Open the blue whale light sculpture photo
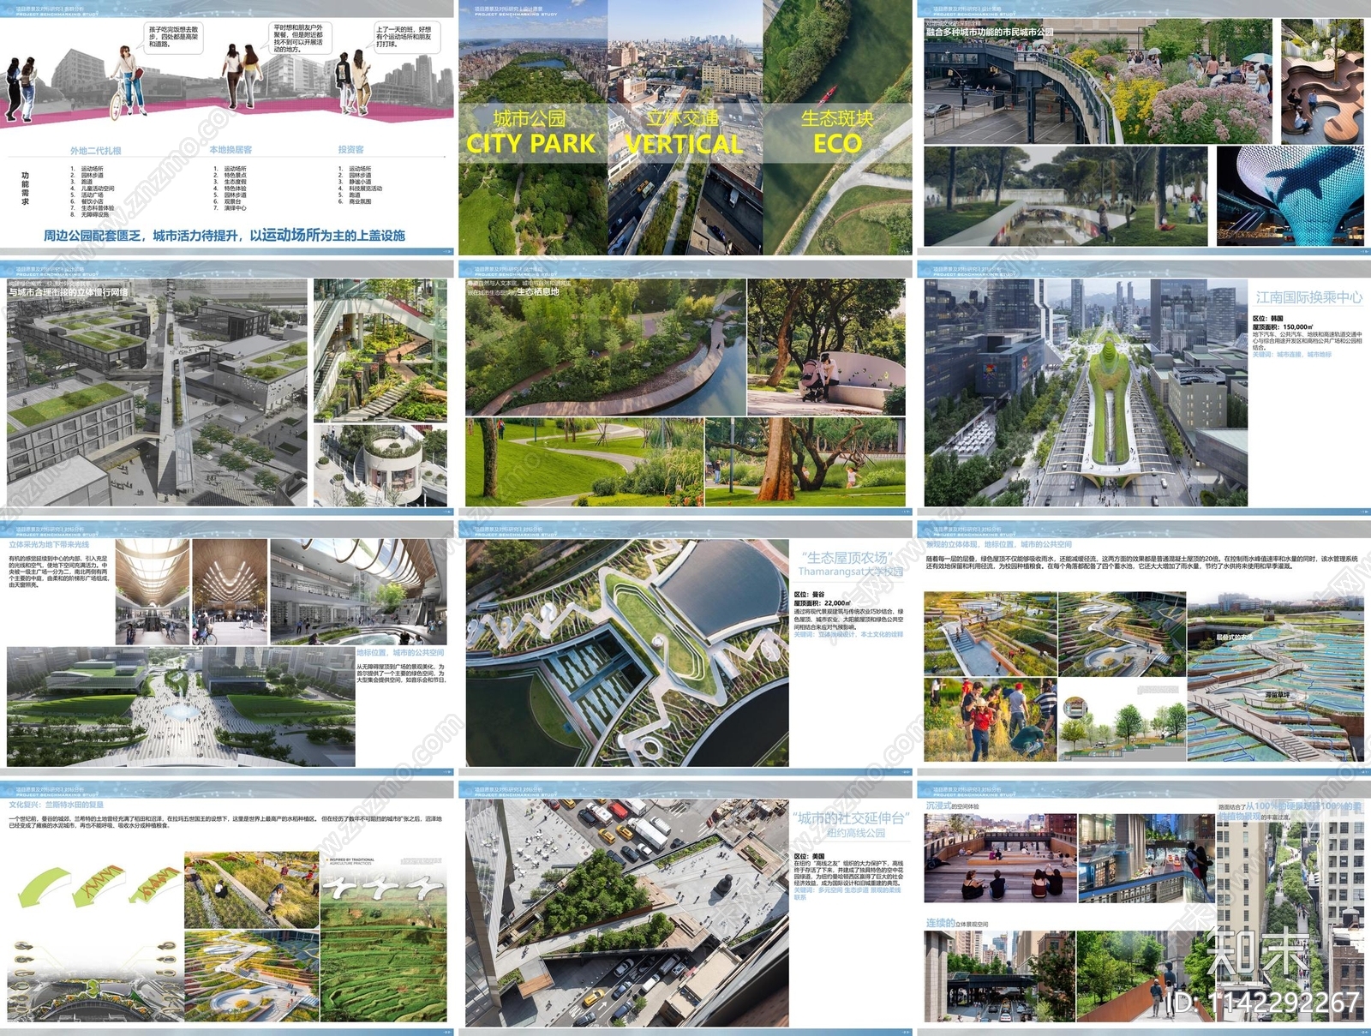Viewport: 1371px width, 1036px height. (1290, 196)
